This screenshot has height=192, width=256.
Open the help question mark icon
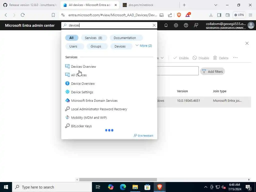[186, 25]
